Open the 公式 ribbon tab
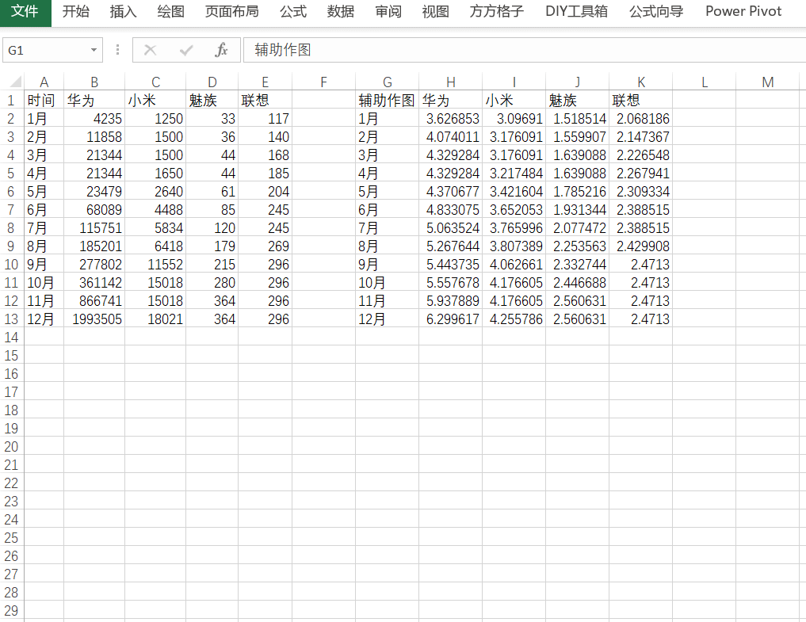 click(293, 11)
